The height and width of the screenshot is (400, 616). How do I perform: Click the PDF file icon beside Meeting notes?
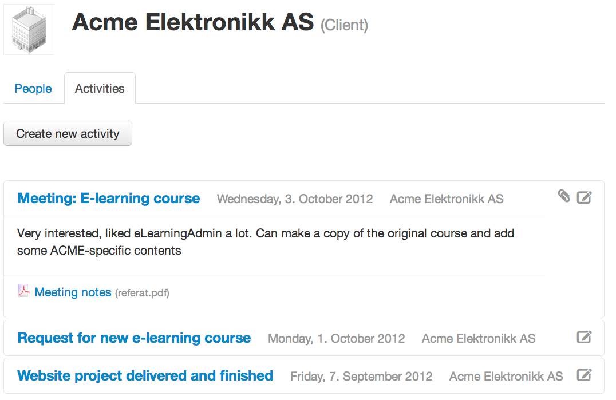tap(23, 291)
